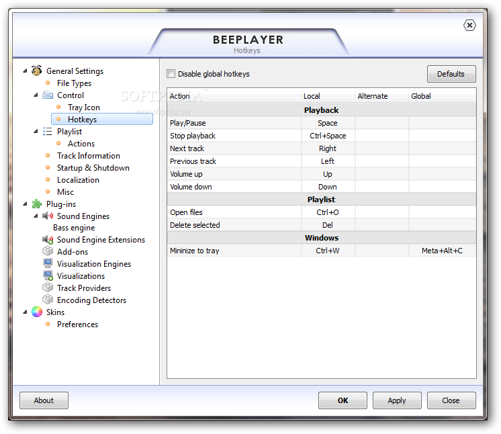The image size is (501, 434).
Task: Click the orange bullet beside Tray Icon
Action: click(58, 107)
